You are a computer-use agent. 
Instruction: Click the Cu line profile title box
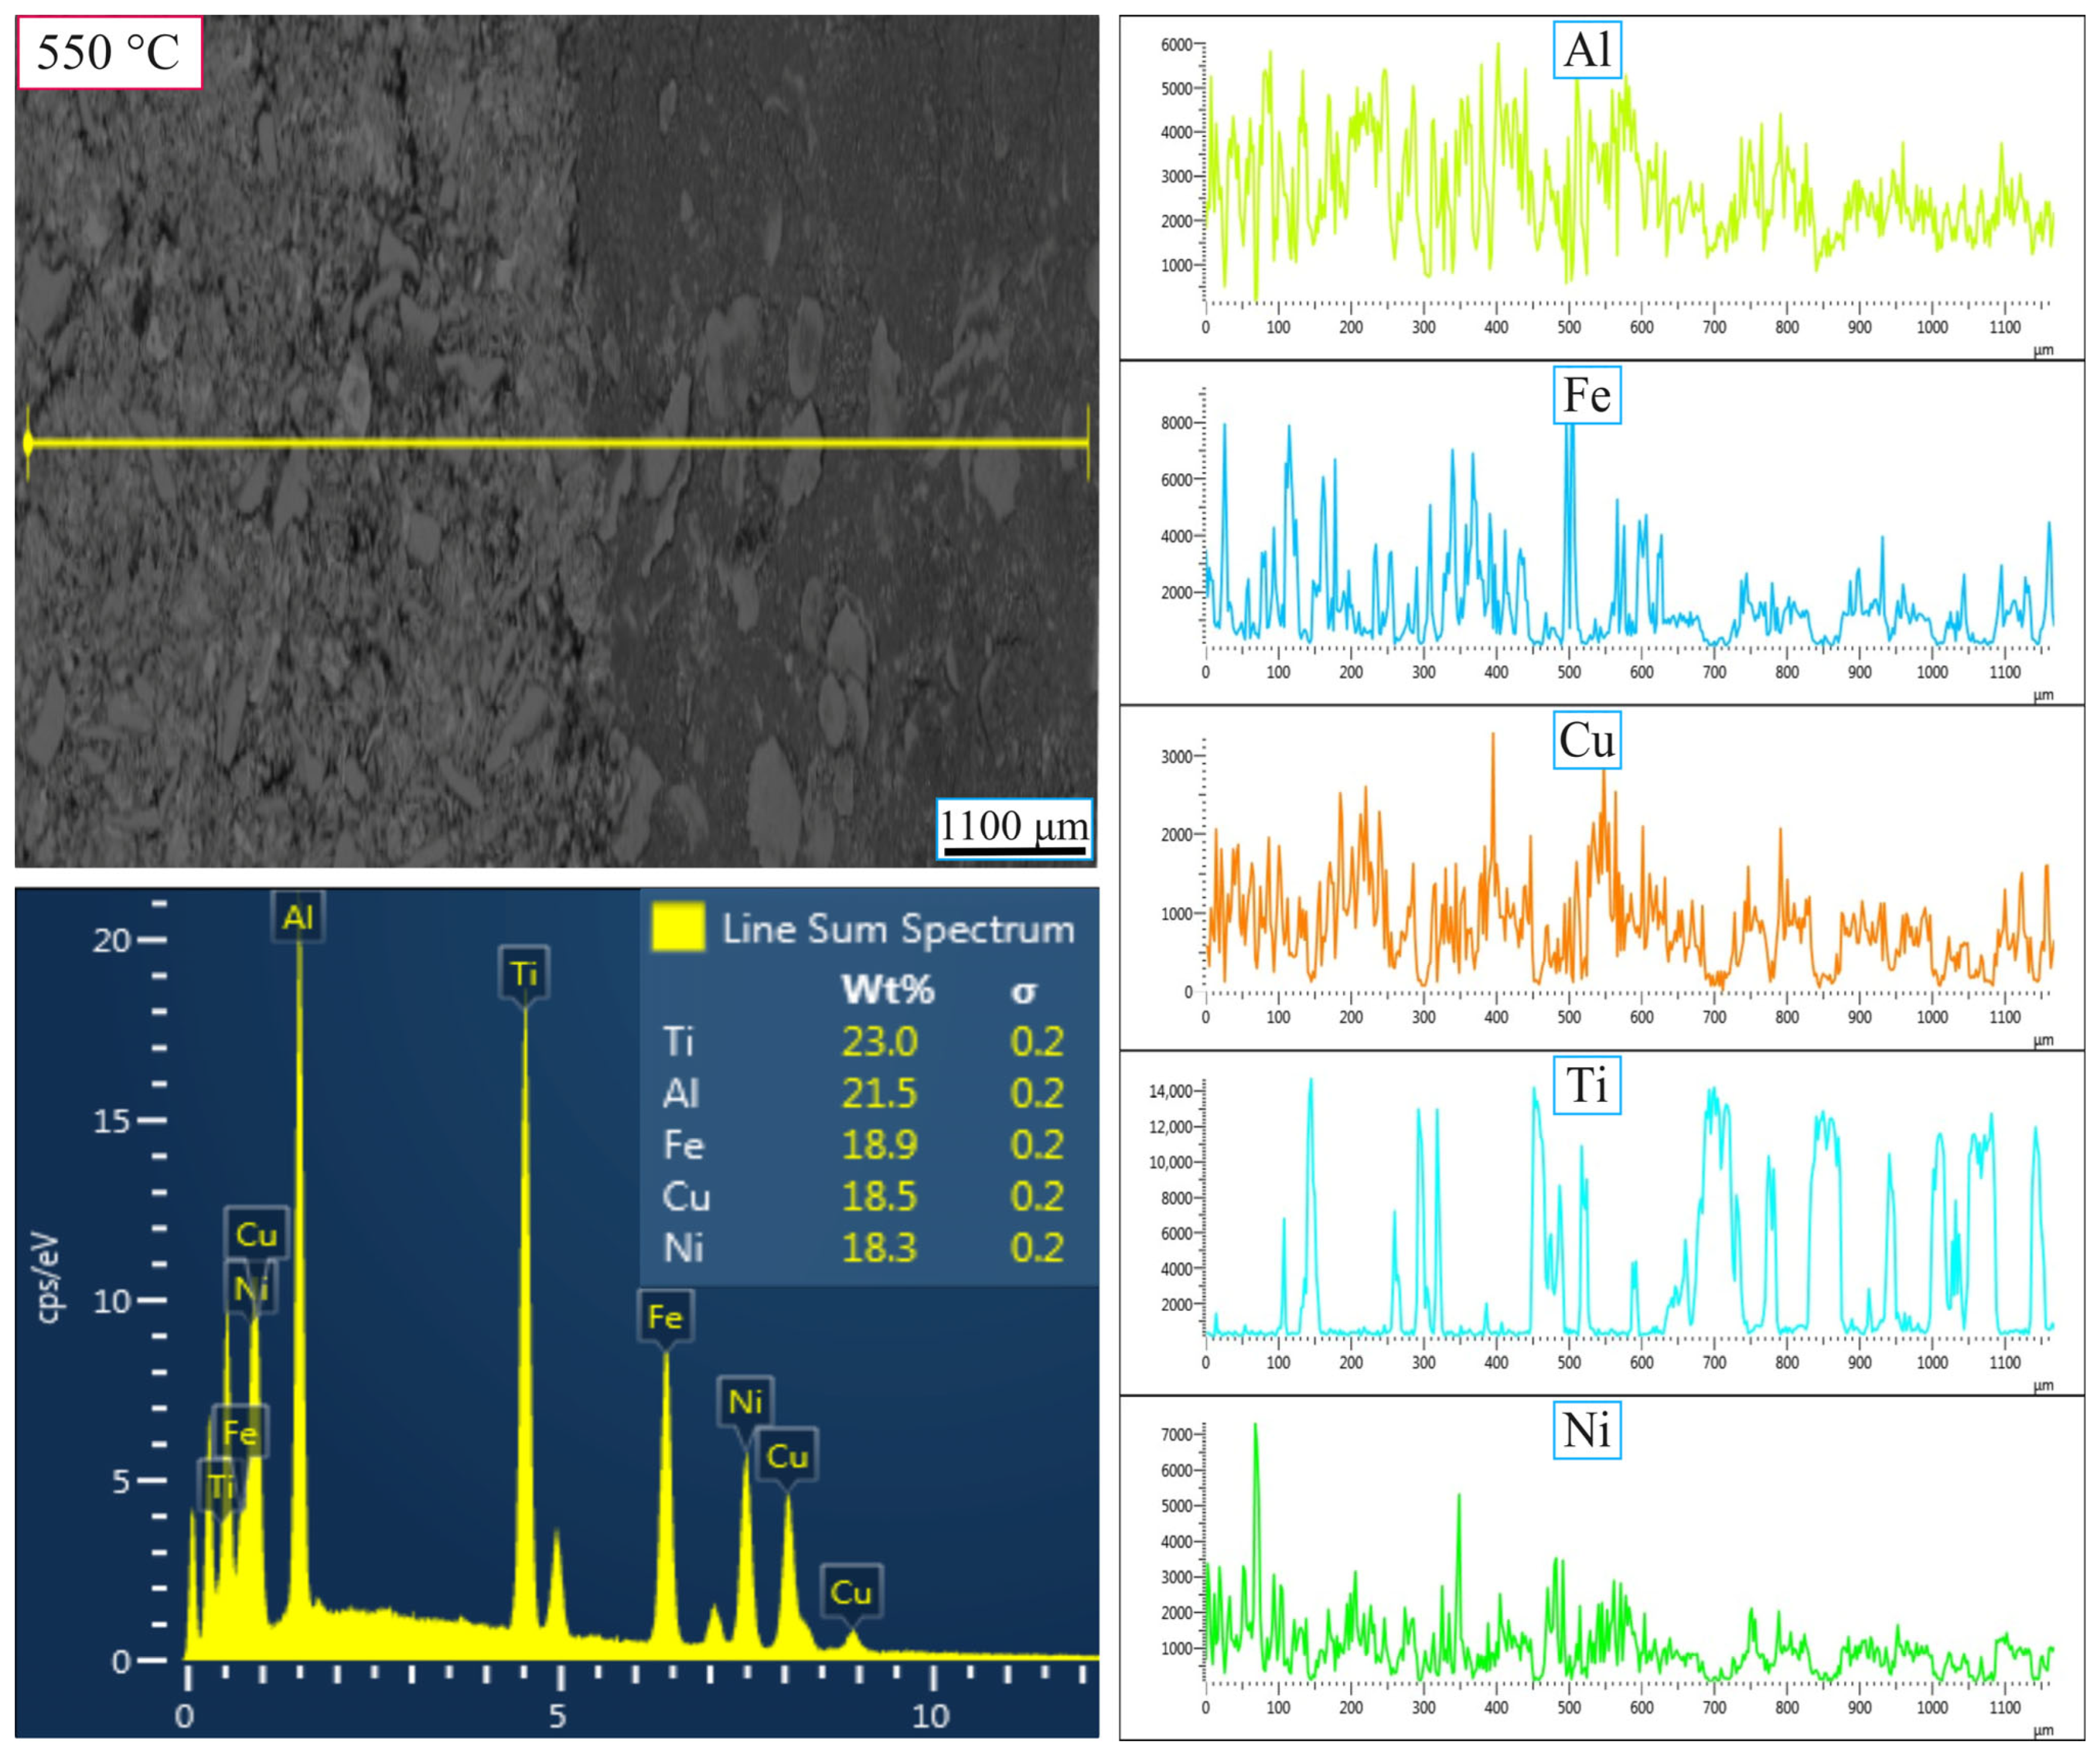click(1587, 741)
